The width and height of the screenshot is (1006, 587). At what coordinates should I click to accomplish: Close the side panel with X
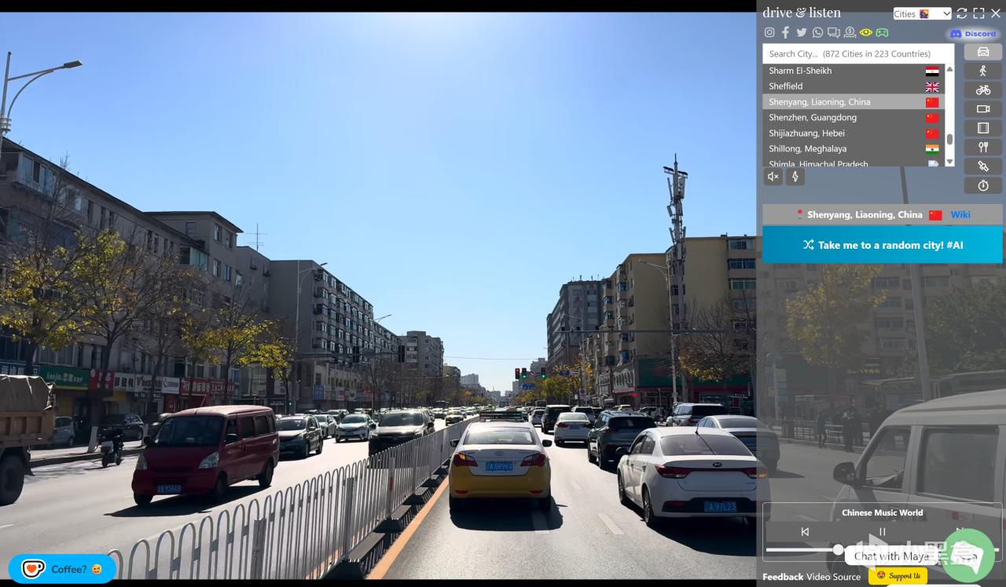click(995, 13)
